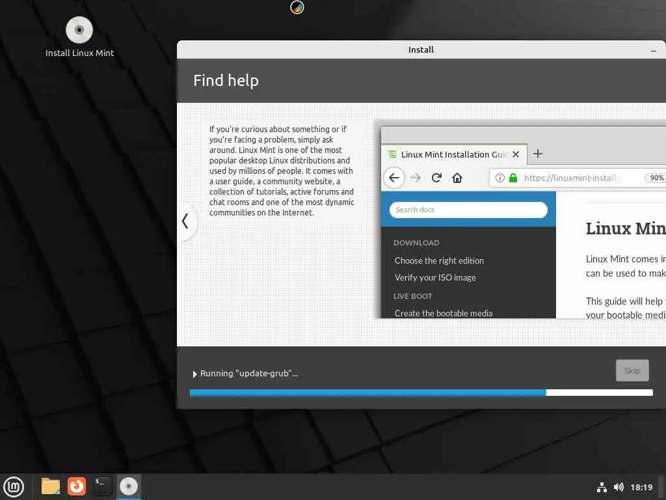Open Verify your ISO image link
666x500 pixels.
435,277
